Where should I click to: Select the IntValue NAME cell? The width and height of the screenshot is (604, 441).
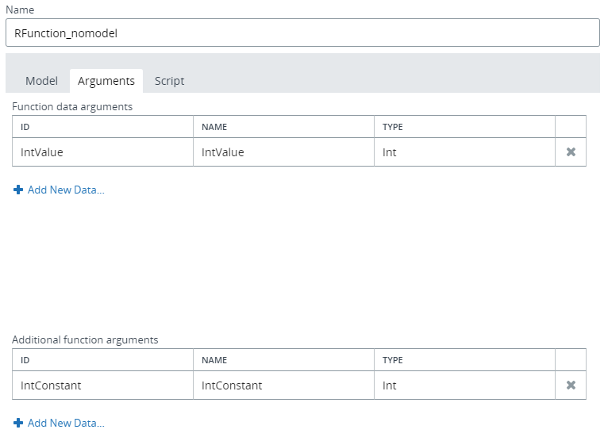pyautogui.click(x=283, y=152)
